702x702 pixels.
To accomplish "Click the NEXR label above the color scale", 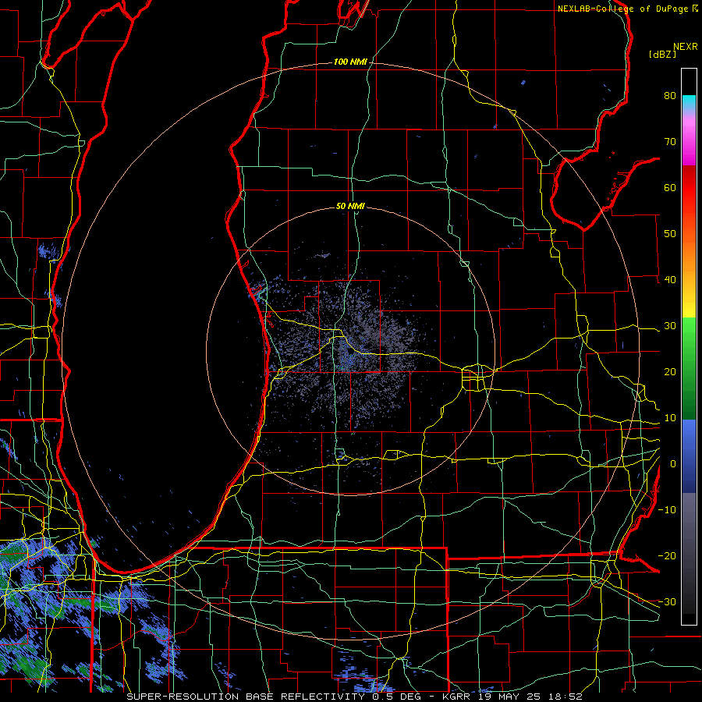I will (686, 47).
